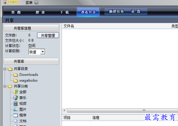Image resolution: width=178 pixels, height=126 pixels.
Task: Click the 文件总大小 value 0 B
Action: (31, 40)
